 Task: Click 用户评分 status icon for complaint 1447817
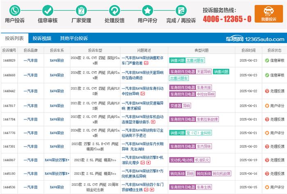(267, 106)
